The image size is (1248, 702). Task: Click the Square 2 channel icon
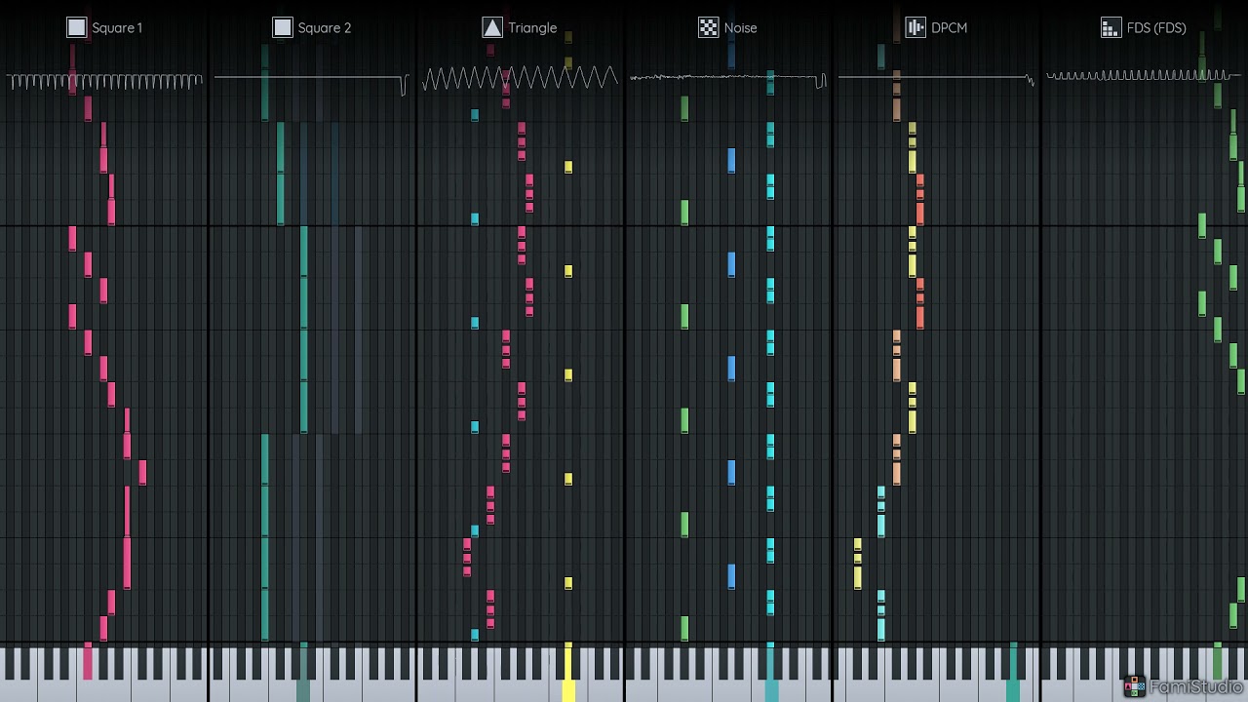pyautogui.click(x=282, y=27)
